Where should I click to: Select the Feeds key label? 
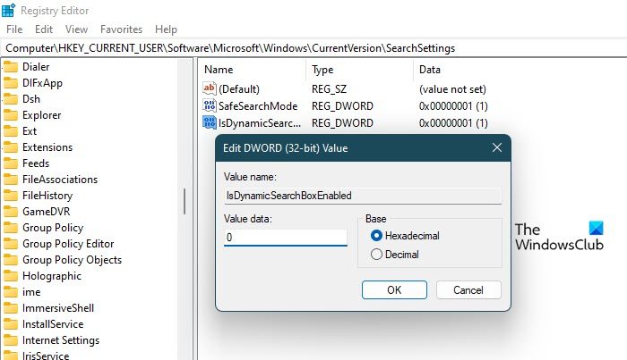point(36,163)
